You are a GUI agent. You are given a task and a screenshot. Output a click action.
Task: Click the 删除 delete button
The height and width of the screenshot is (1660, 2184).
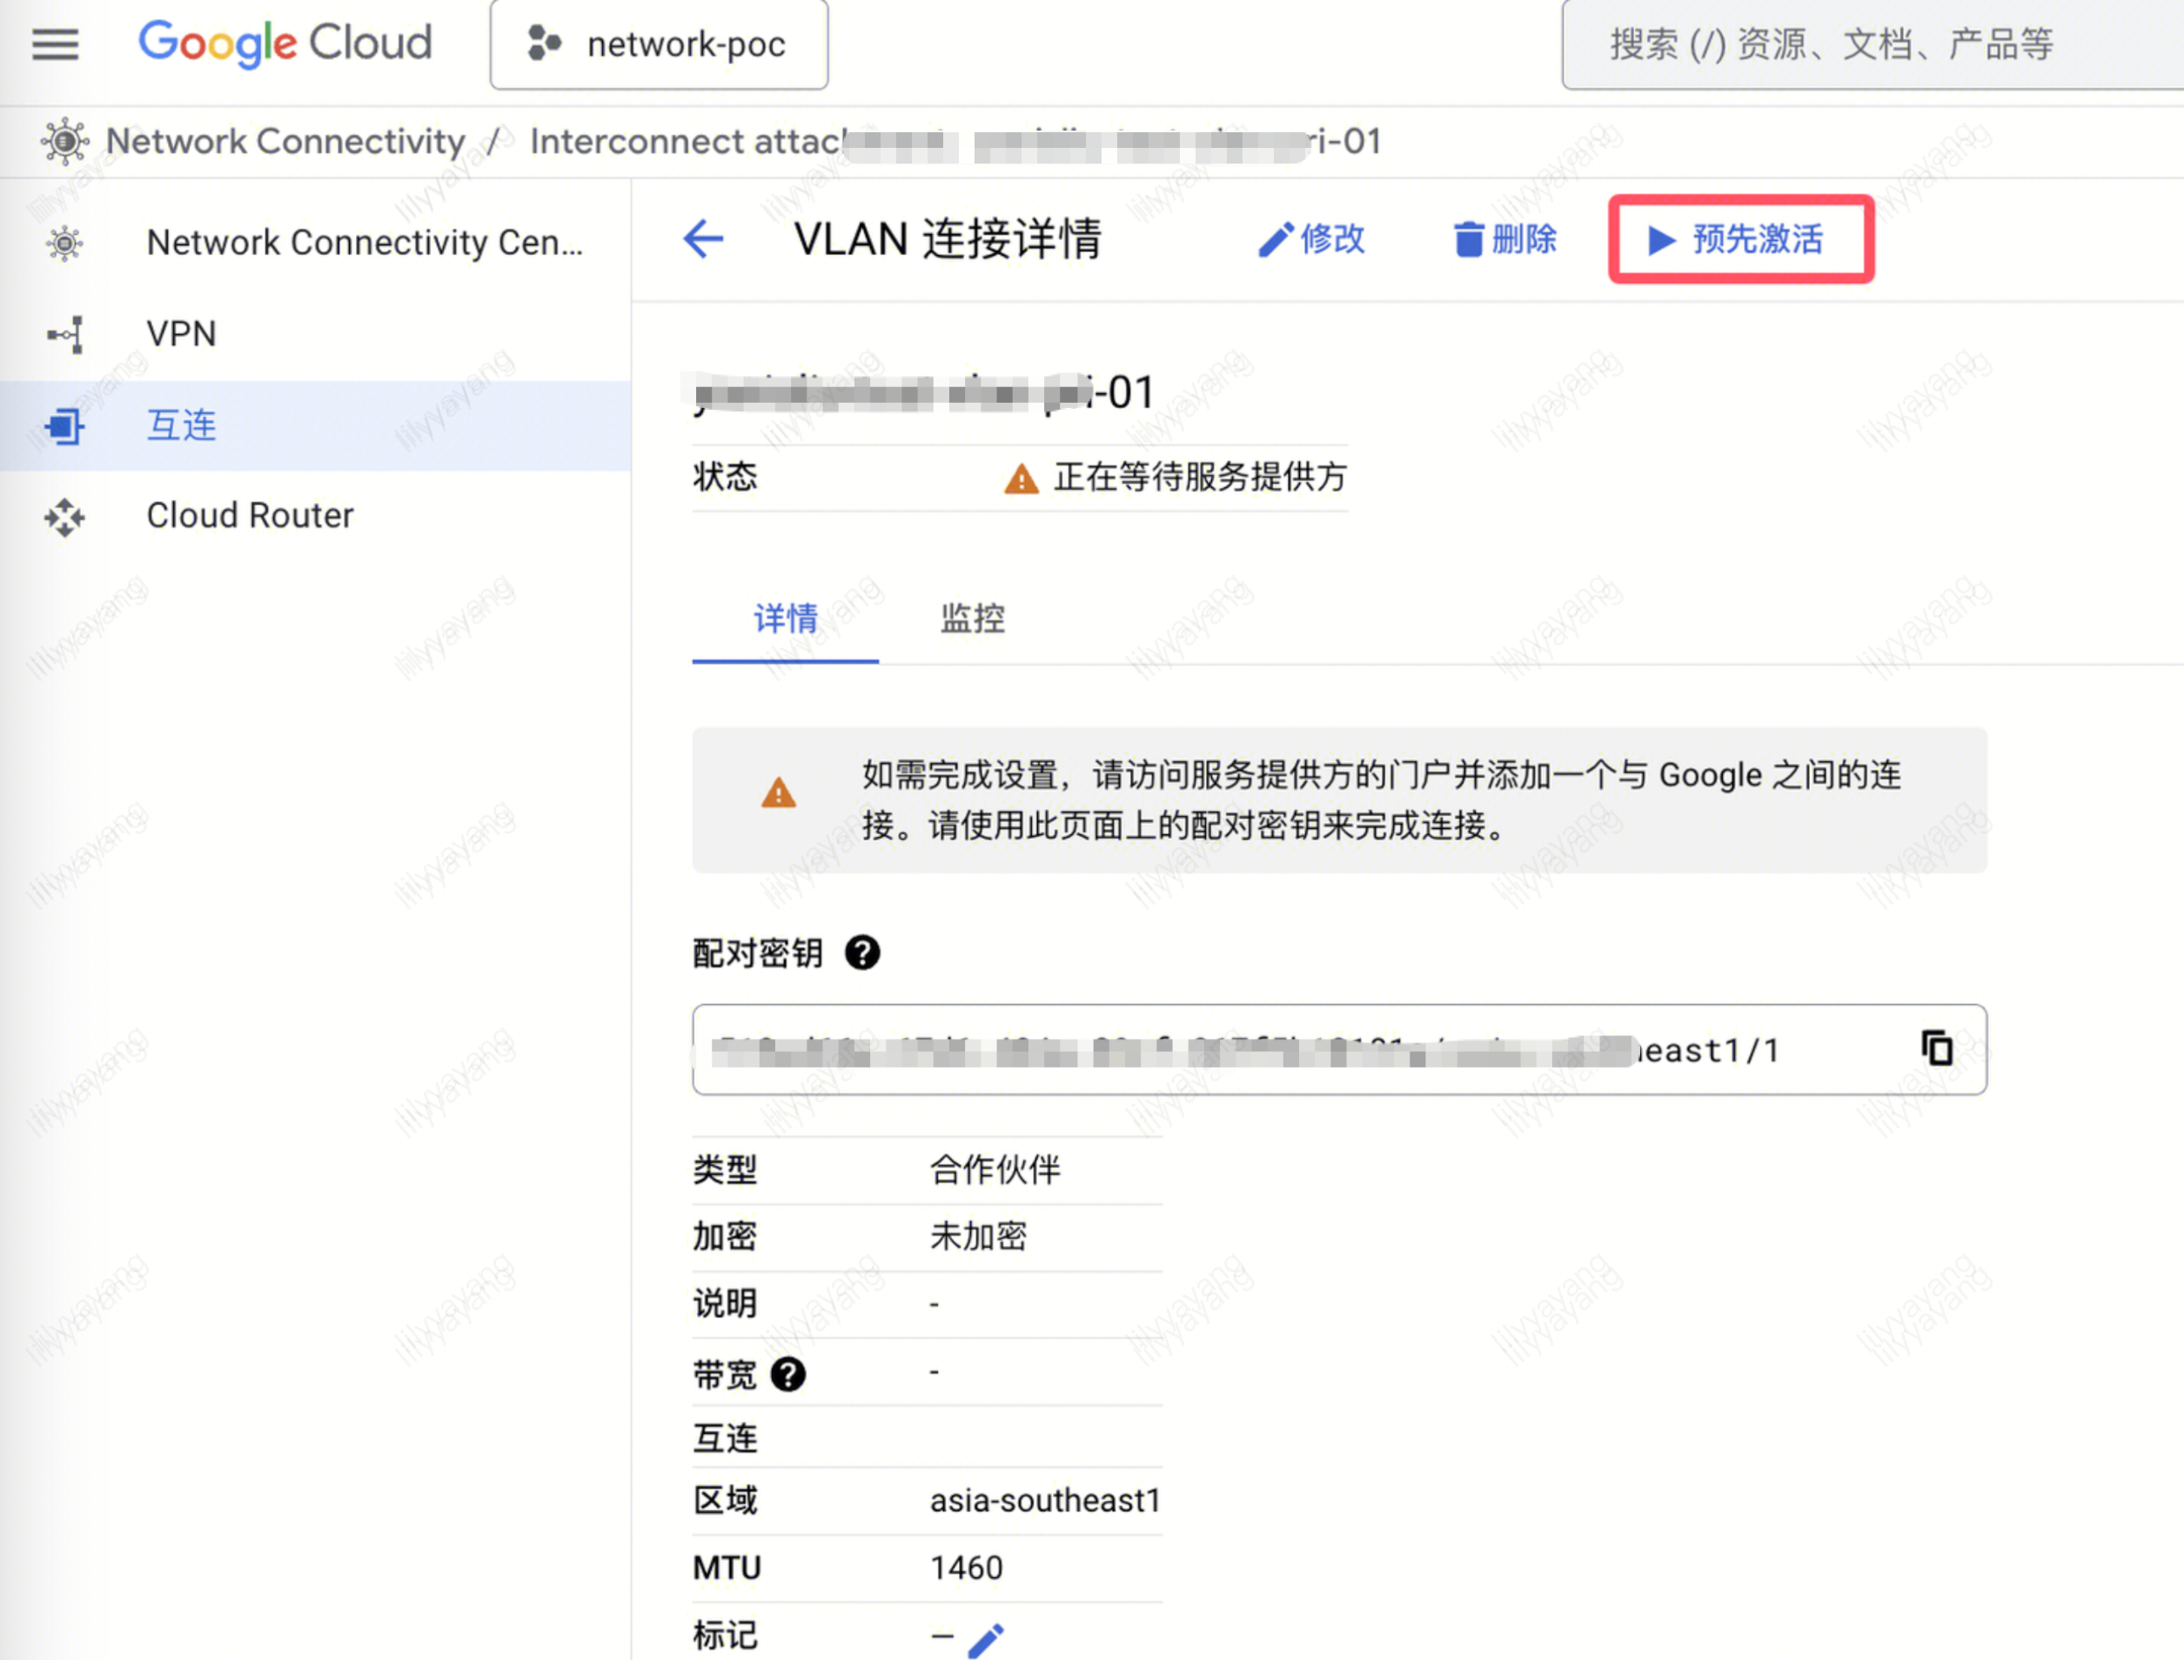pyautogui.click(x=1505, y=239)
